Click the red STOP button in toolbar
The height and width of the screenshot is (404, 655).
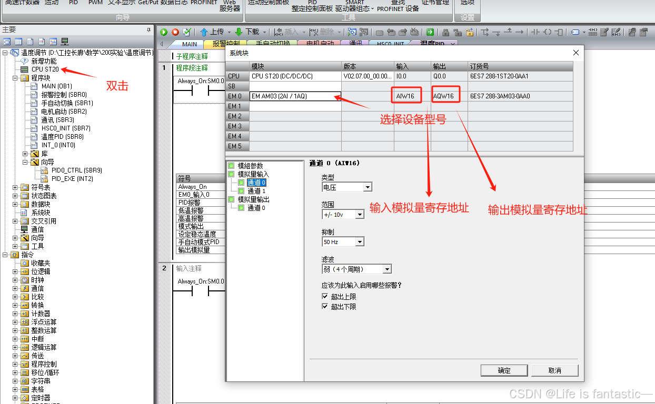[175, 32]
